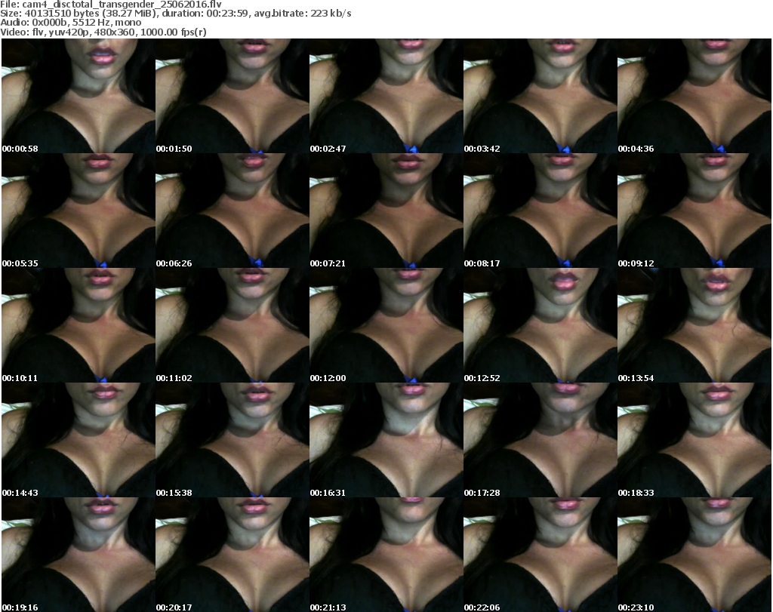Pick the thumbnail stamped 00:05:35

click(79, 211)
